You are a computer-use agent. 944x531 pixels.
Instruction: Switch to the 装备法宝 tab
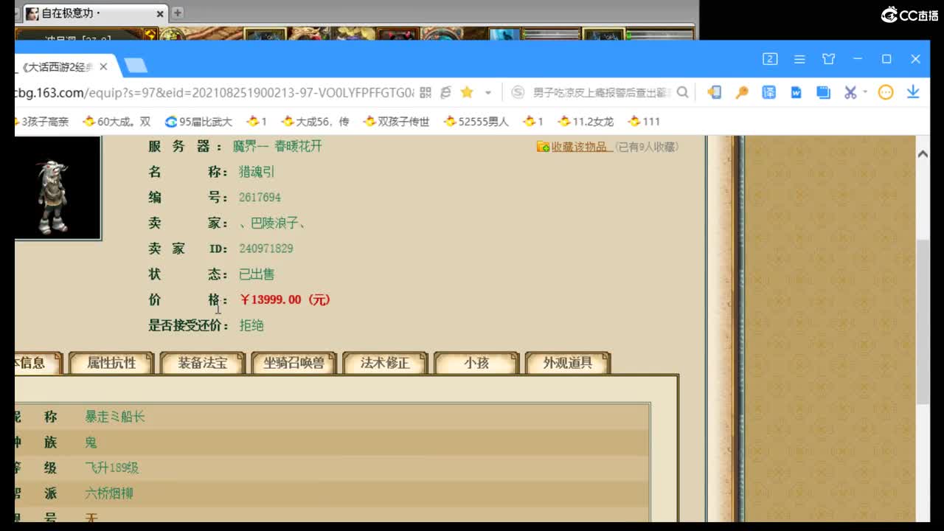click(202, 363)
